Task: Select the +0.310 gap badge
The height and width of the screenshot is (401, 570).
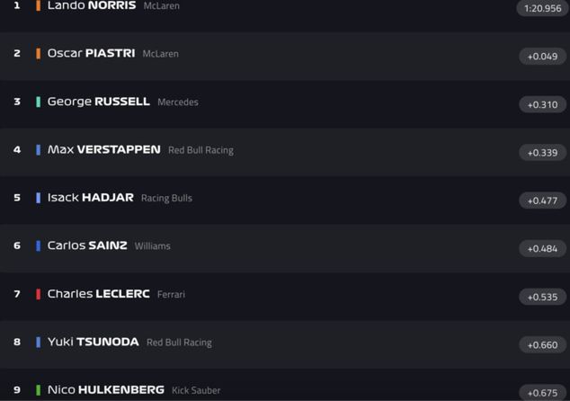Action: pyautogui.click(x=542, y=104)
